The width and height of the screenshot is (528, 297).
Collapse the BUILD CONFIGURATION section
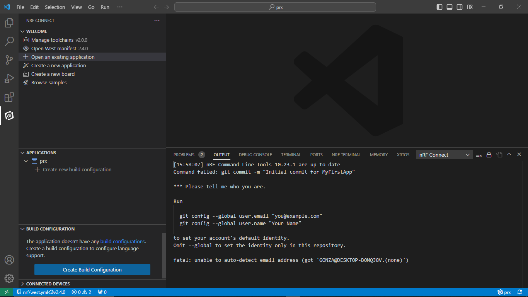tap(22, 229)
